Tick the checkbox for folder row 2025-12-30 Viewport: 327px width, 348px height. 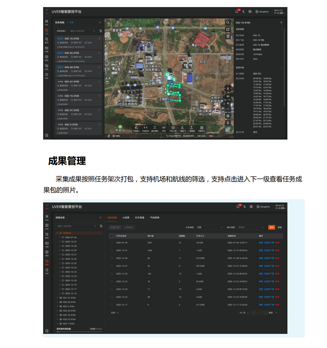click(112, 258)
